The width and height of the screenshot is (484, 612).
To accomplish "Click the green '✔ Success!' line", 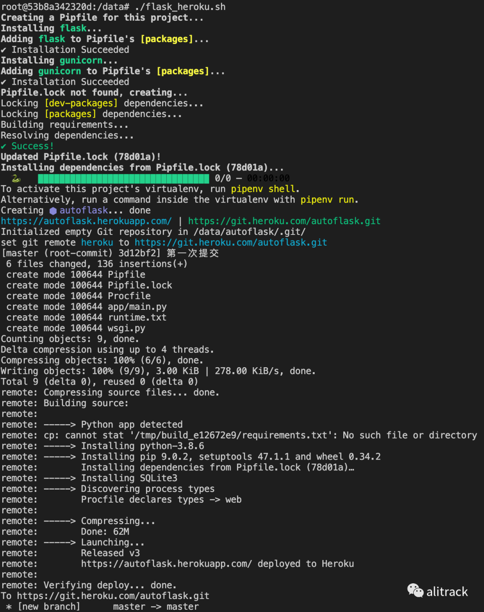I will click(x=27, y=146).
